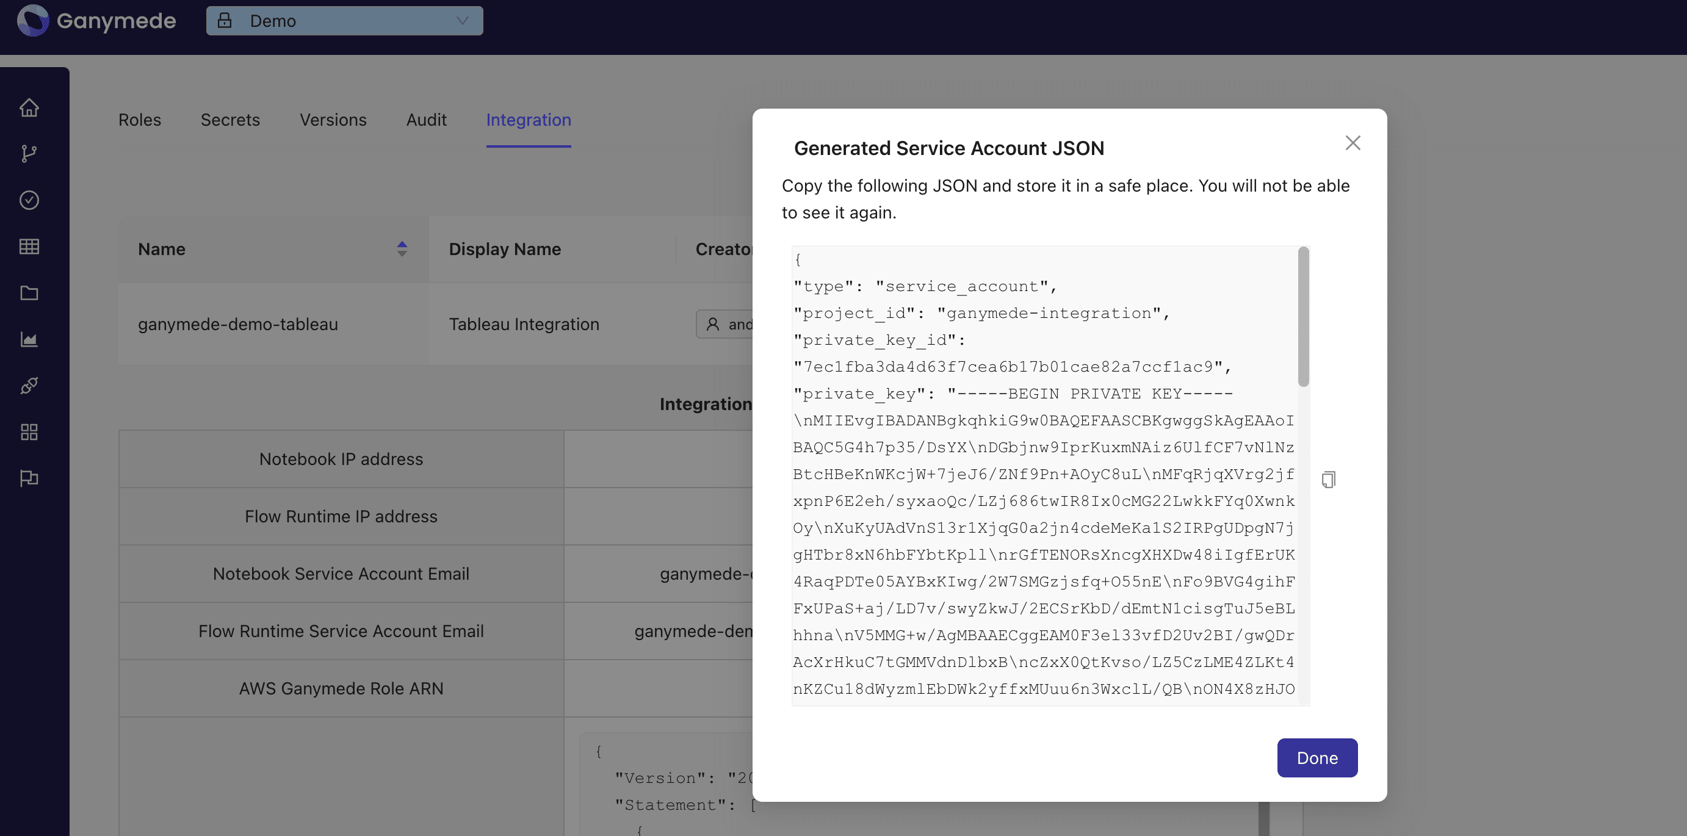
Task: Click the reports/flag sidebar icon
Action: pyautogui.click(x=29, y=478)
